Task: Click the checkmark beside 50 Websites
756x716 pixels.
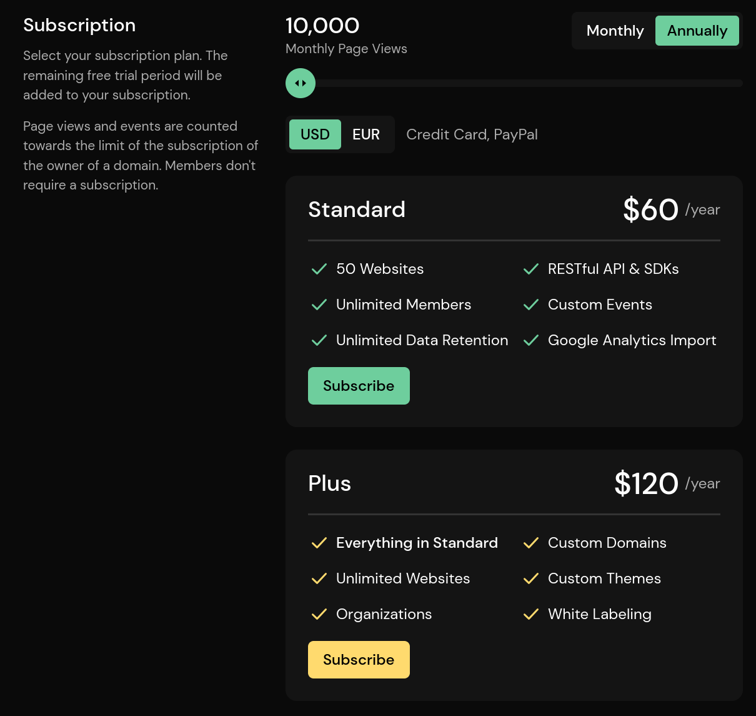Action: click(319, 269)
